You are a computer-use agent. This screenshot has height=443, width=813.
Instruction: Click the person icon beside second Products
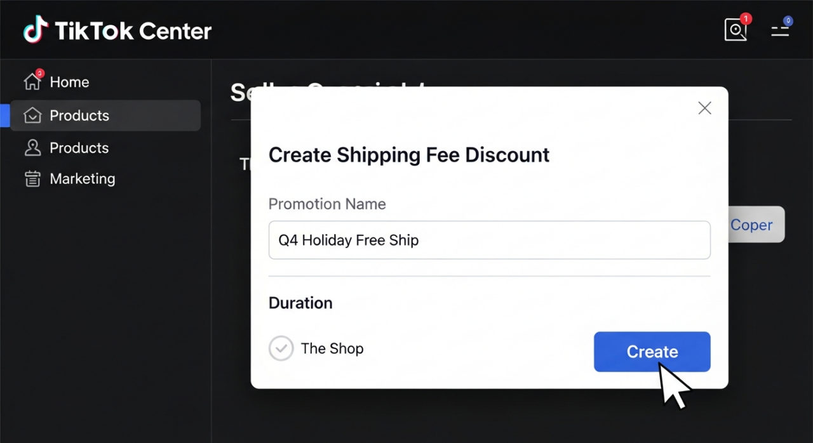pos(32,148)
